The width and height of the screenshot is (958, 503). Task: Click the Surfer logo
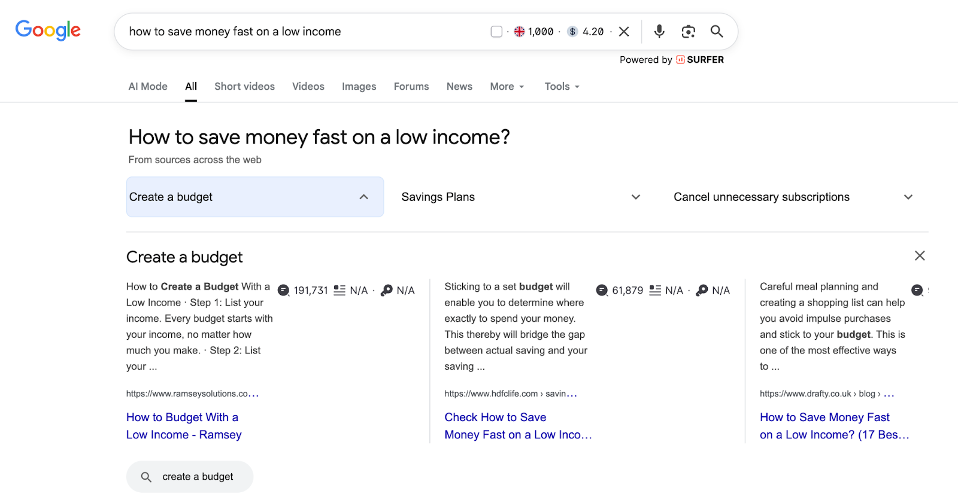[700, 60]
